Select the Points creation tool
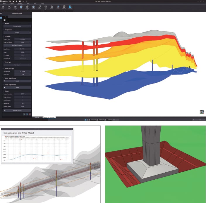206x203 pixels. 9,7
